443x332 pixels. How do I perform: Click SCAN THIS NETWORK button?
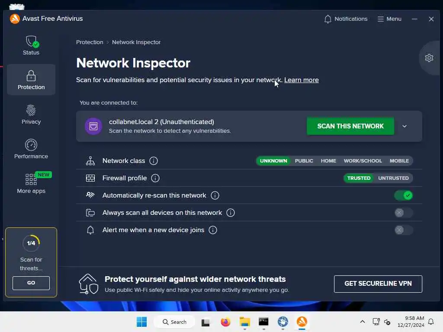pyautogui.click(x=350, y=126)
